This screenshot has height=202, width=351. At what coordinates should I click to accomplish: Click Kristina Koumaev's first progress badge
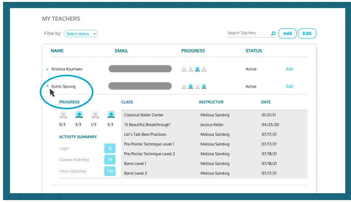click(x=184, y=69)
